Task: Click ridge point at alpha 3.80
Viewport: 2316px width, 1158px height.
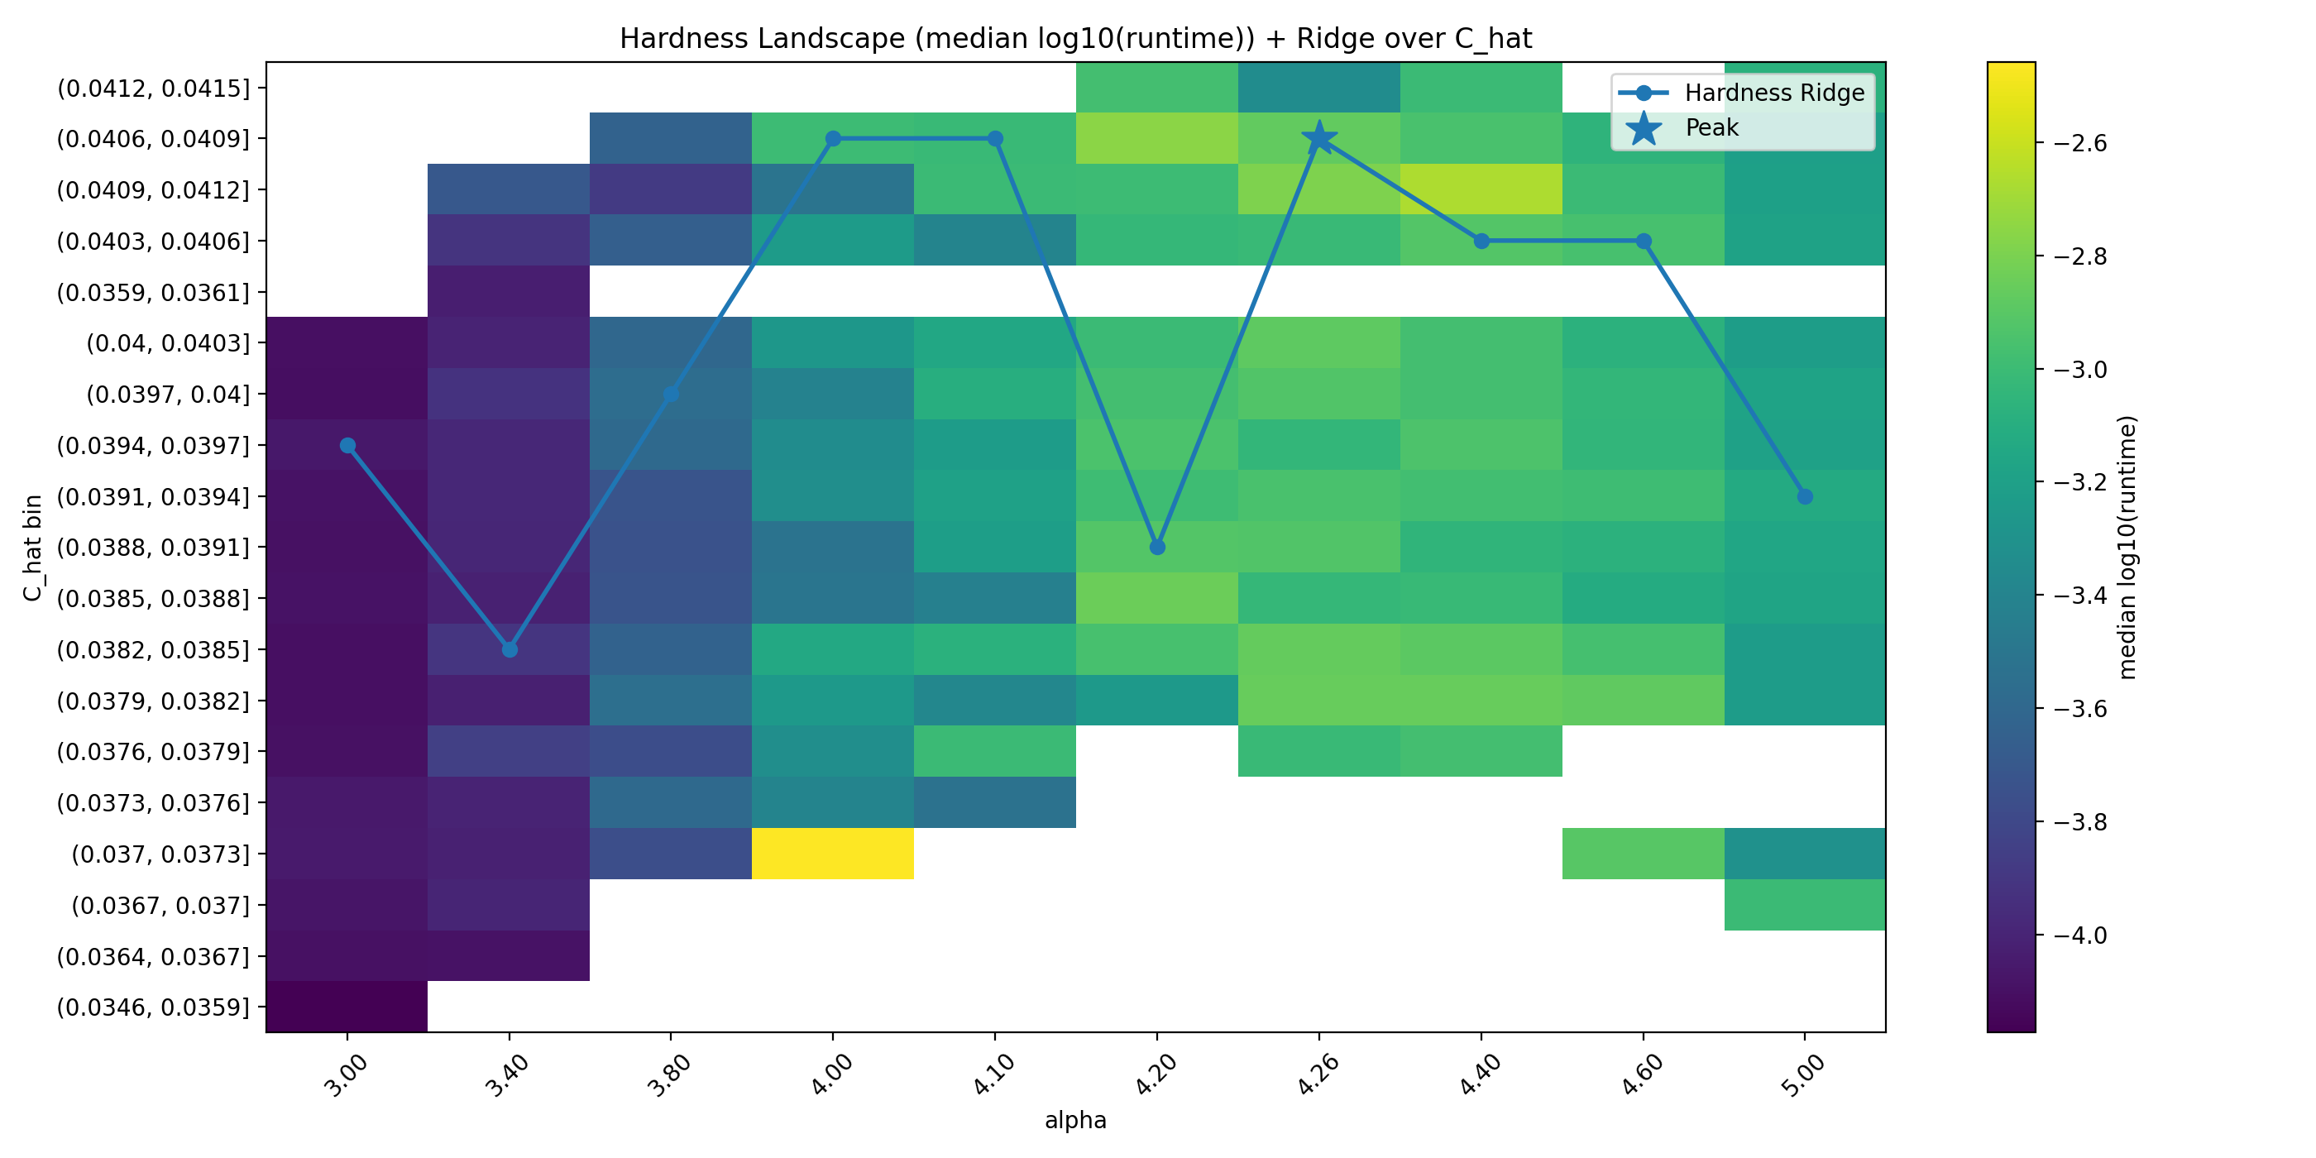Action: click(x=671, y=395)
